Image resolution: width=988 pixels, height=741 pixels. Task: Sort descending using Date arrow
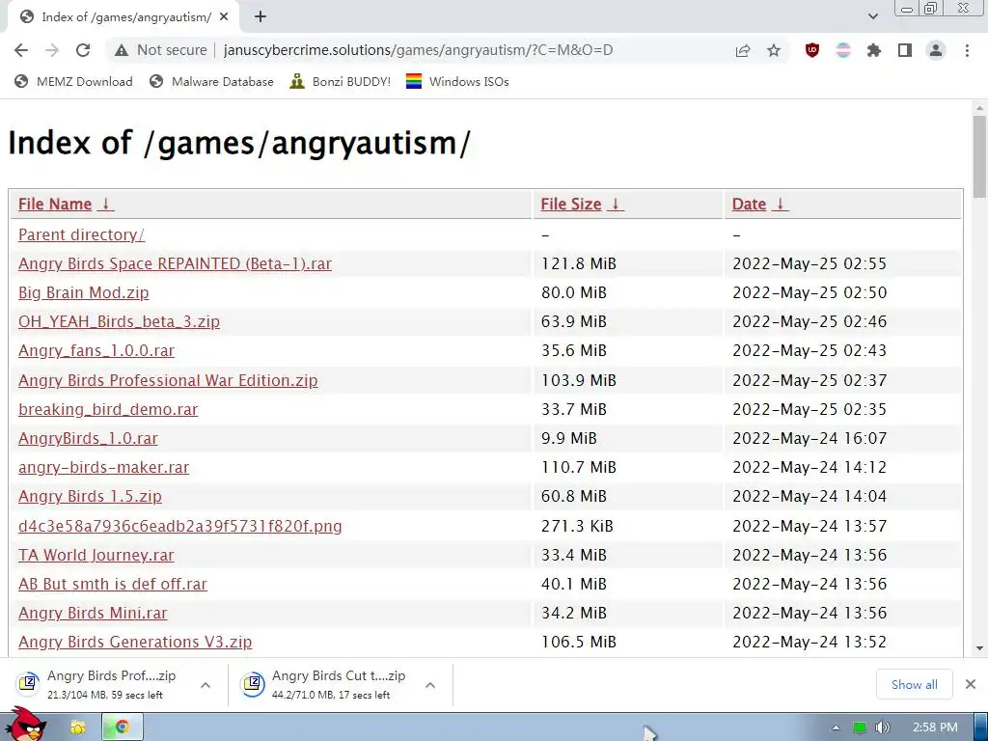[x=780, y=205]
